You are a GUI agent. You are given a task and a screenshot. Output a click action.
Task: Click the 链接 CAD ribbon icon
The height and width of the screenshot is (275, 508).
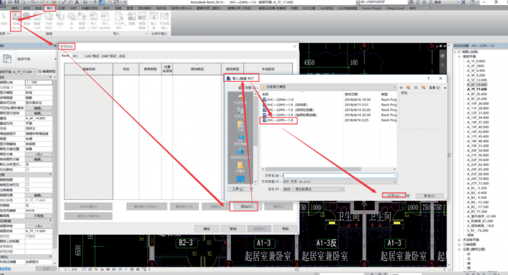tap(37, 21)
